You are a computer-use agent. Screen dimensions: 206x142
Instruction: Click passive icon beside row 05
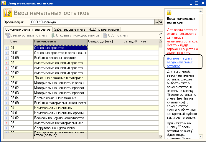(6, 123)
